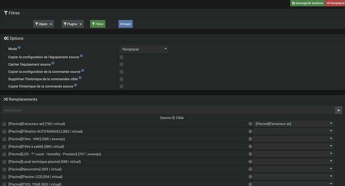Click the arrow icon between Source and Cible header
This screenshot has height=186, width=345.
(x=173, y=118)
